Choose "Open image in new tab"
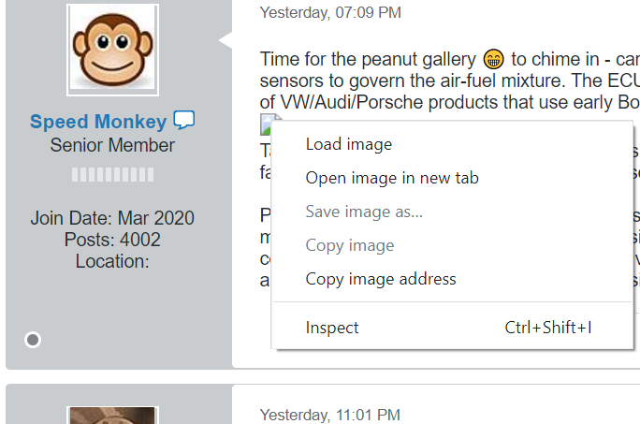This screenshot has width=640, height=424. [392, 178]
